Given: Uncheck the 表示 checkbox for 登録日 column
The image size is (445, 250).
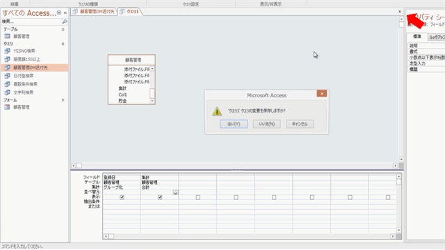Looking at the screenshot, I should [x=122, y=197].
